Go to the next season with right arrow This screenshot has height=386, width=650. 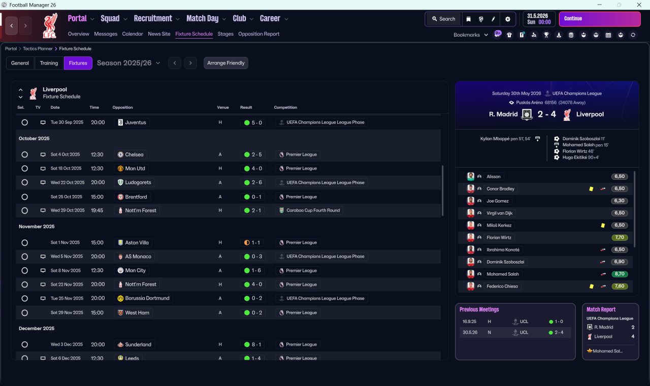(190, 63)
